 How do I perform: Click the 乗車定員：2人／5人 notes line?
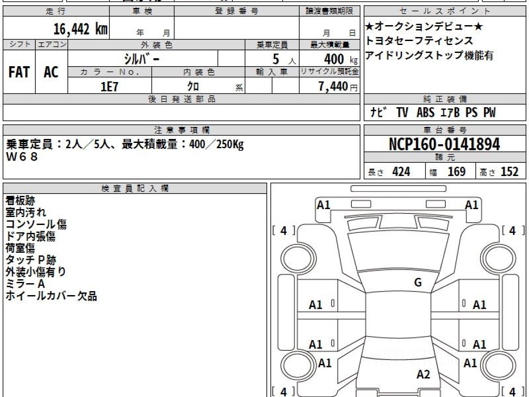pyautogui.click(x=125, y=144)
